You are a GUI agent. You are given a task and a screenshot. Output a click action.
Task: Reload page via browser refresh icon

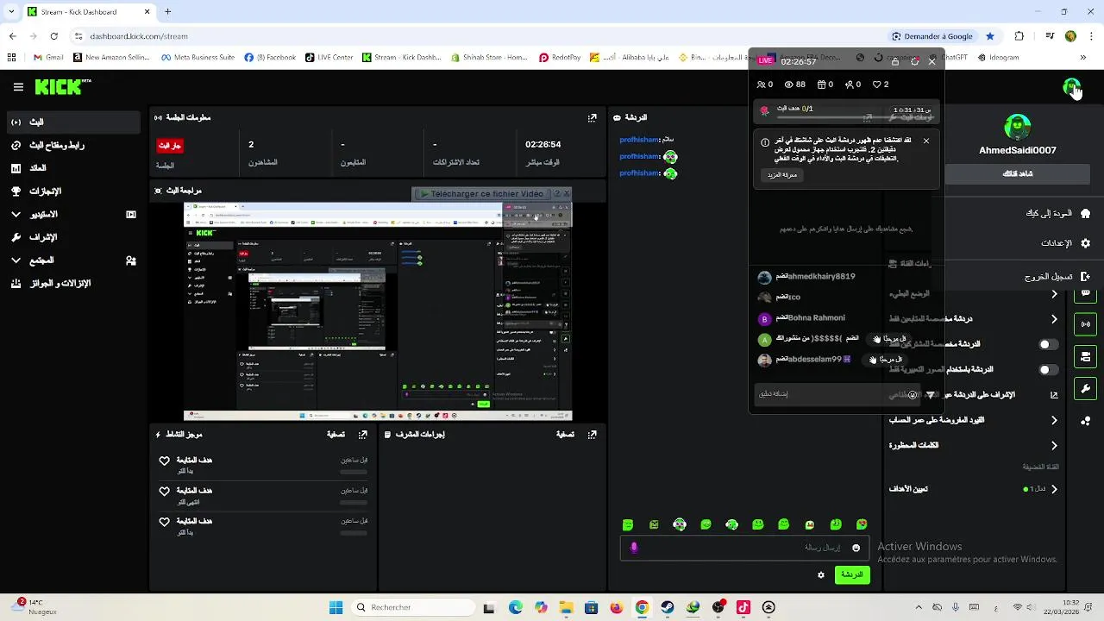[x=53, y=36]
